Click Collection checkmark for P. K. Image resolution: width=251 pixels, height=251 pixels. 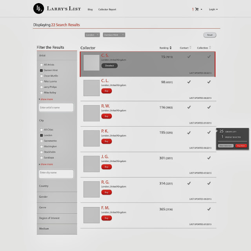click(209, 133)
